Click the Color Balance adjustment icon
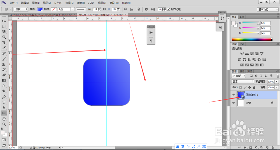The image size is (280, 150). [245, 59]
